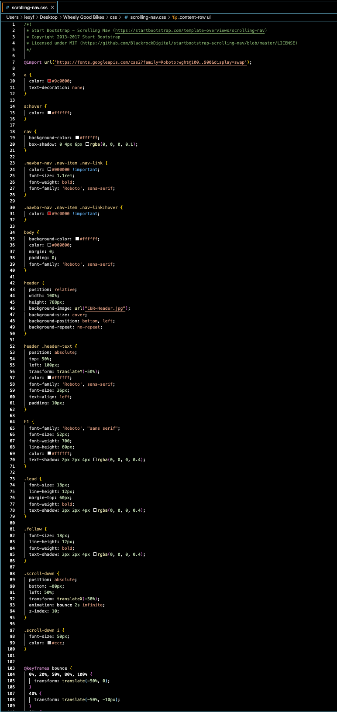Image resolution: width=337 pixels, height=712 pixels.
Task: Click line number 42 in the gutter
Action: click(12, 283)
